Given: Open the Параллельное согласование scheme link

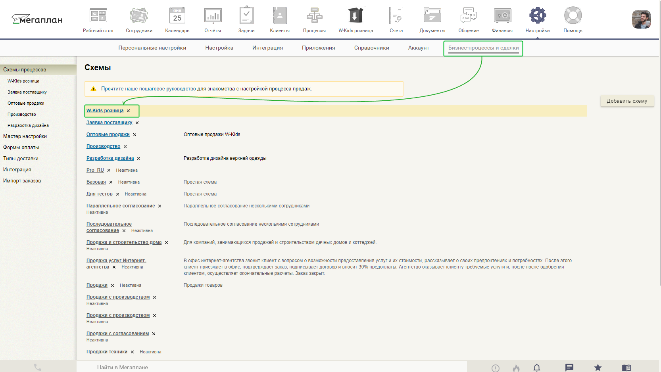Looking at the screenshot, I should pyautogui.click(x=121, y=206).
